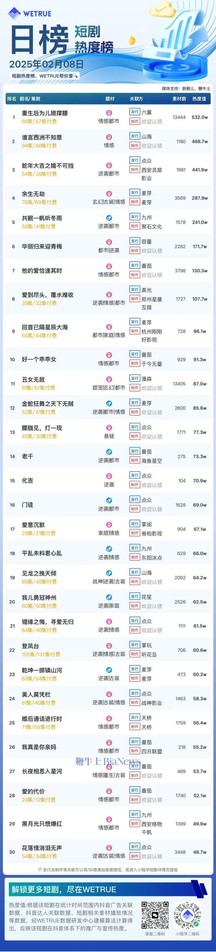216x952 pixels.
Task: Click the magnifier icon beside WETRUE帮你查
Action: (x=76, y=76)
